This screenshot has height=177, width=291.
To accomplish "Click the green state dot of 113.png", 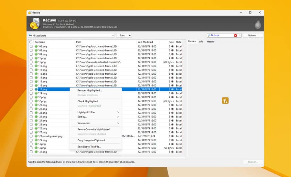I will point(36,74).
